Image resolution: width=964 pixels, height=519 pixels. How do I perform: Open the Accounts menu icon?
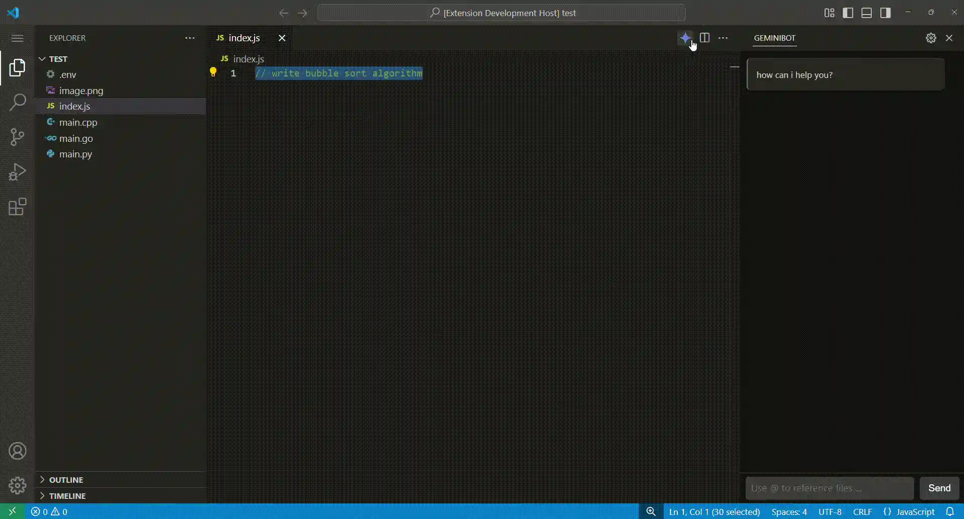(17, 451)
